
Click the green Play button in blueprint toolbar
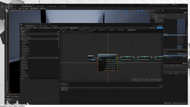[71, 28]
